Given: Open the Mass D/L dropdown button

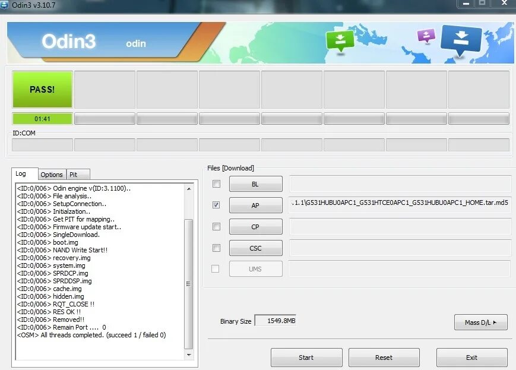Looking at the screenshot, I should (481, 322).
